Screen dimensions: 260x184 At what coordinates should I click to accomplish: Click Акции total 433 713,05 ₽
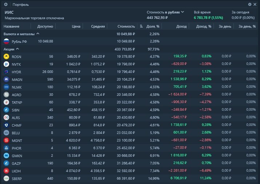pyautogui.click(x=125, y=49)
